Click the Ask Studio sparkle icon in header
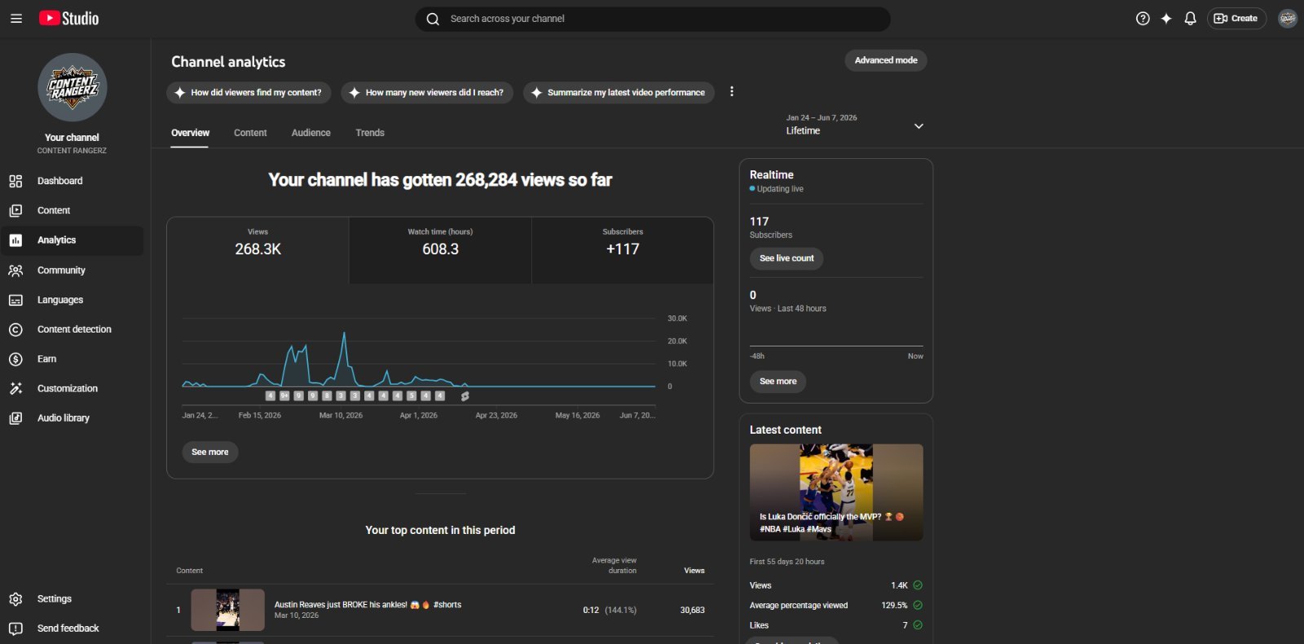1304x644 pixels. (x=1166, y=18)
